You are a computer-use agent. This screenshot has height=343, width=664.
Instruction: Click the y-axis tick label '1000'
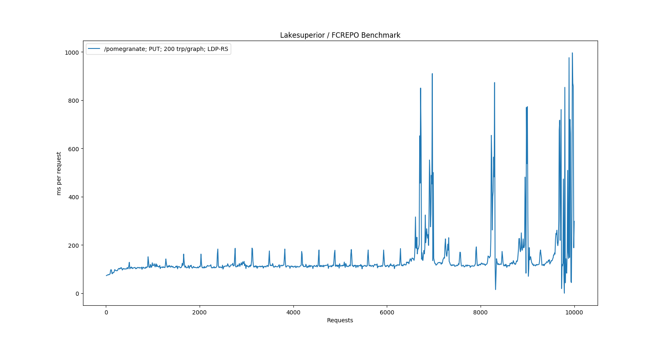(71, 53)
